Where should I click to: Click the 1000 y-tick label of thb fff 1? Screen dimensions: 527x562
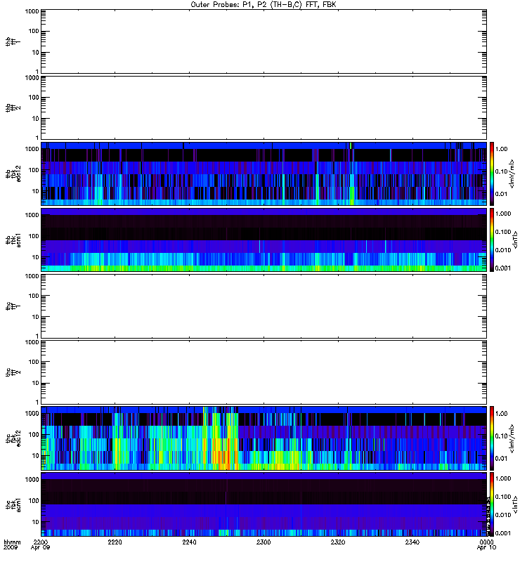point(32,11)
